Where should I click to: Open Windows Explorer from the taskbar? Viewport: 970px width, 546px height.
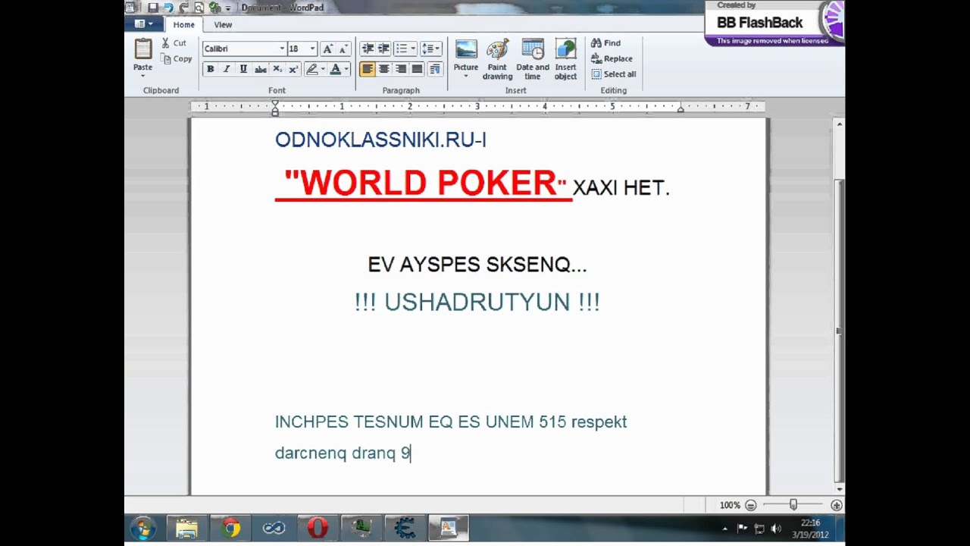pyautogui.click(x=186, y=528)
